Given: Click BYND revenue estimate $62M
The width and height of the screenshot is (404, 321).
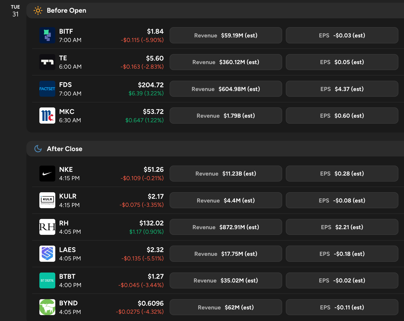Looking at the screenshot, I should [x=226, y=307].
